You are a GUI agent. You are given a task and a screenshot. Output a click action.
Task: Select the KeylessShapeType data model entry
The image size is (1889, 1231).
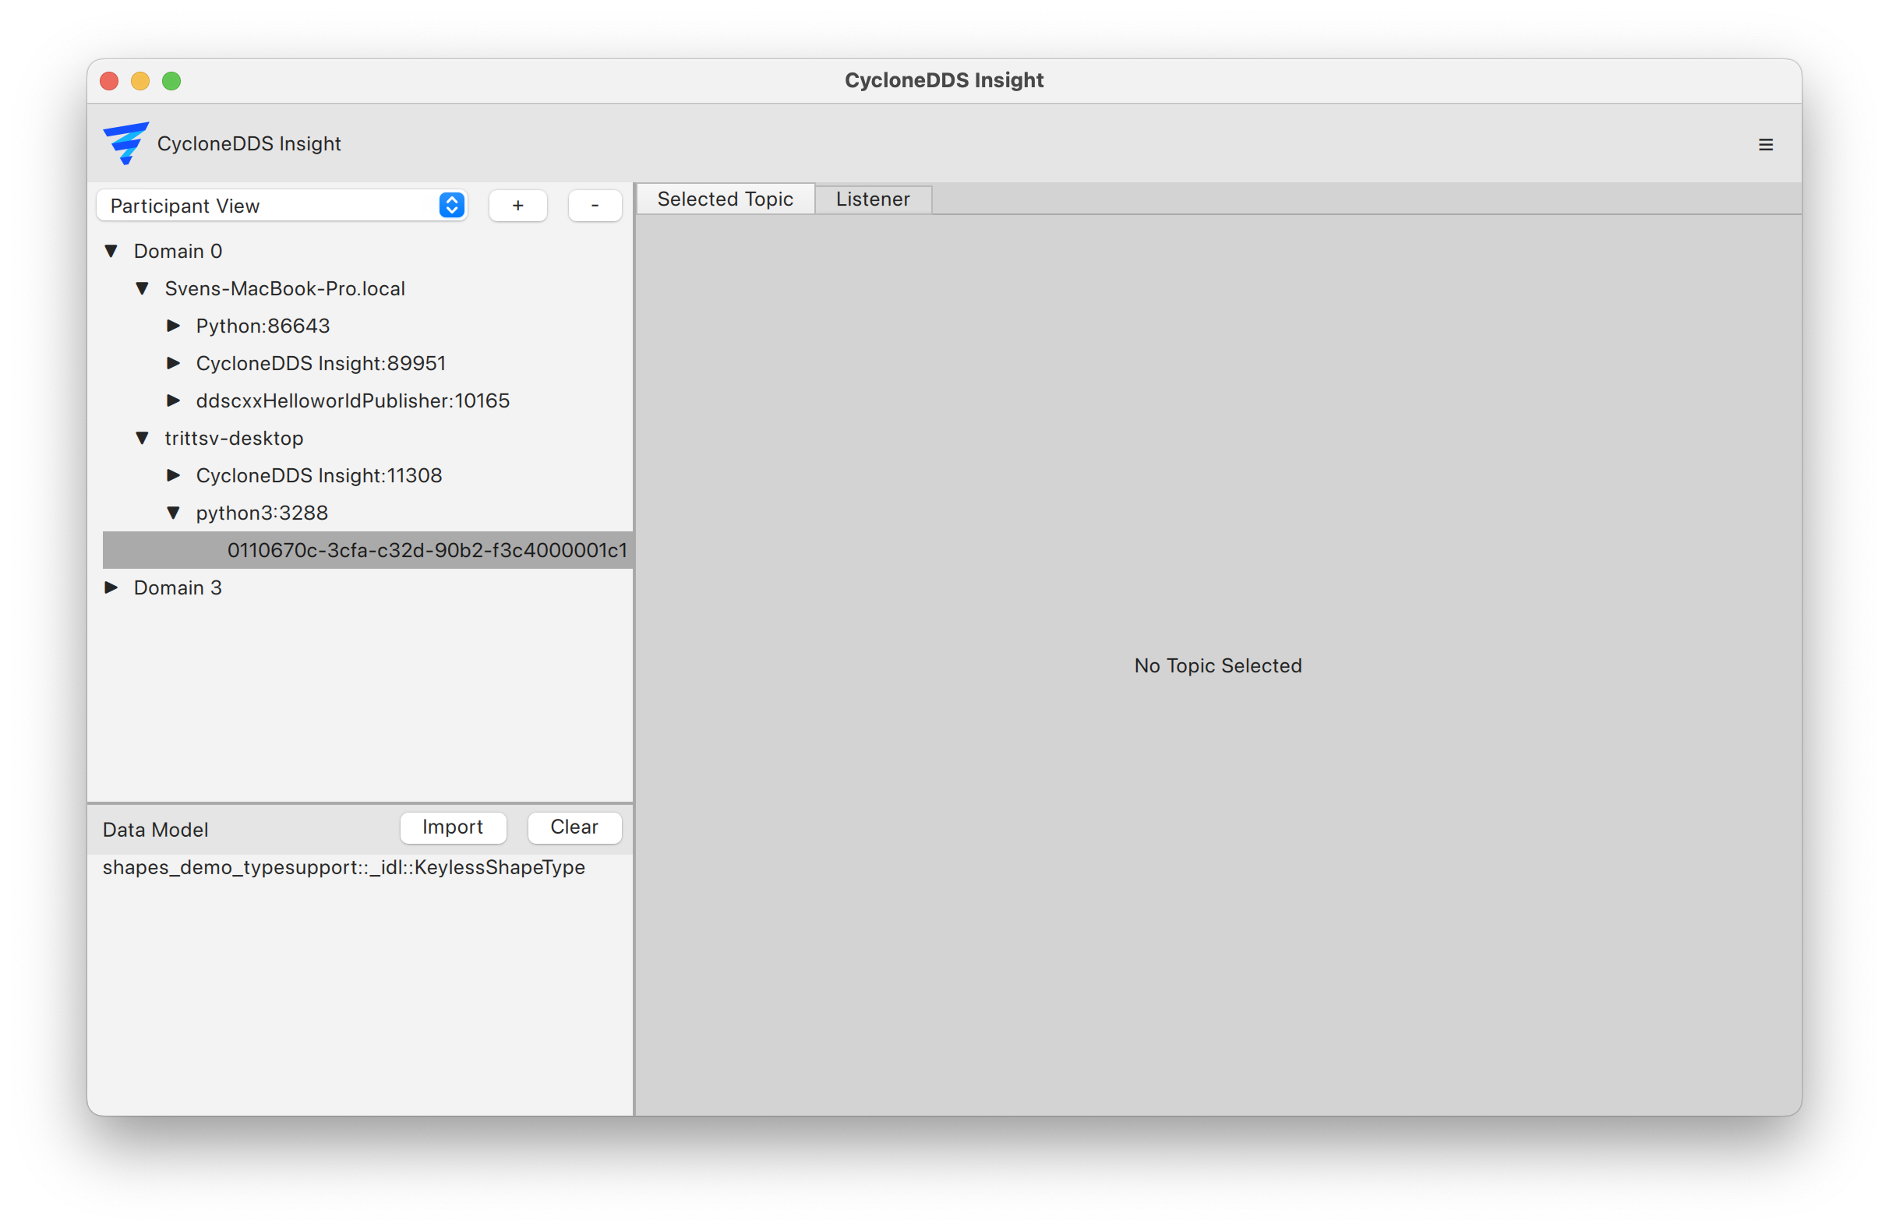coord(343,867)
